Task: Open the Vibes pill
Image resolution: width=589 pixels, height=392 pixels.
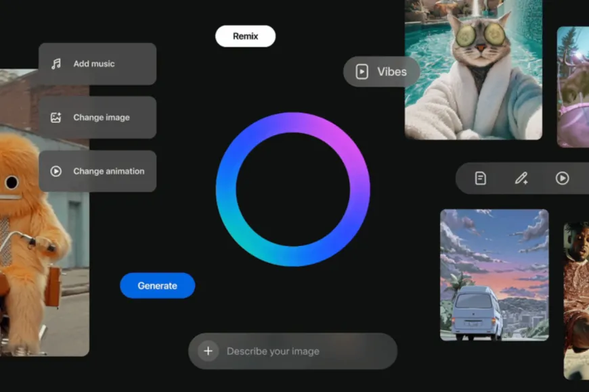Action: point(381,72)
